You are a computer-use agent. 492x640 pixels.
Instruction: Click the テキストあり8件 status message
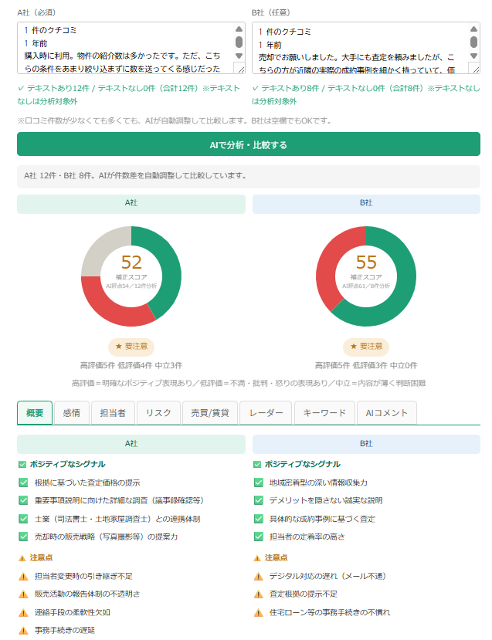click(x=366, y=95)
